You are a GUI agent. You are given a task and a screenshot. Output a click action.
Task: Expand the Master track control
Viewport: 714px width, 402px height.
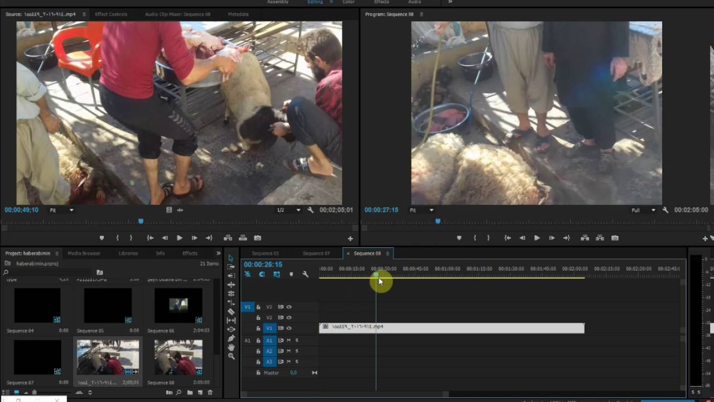pos(314,372)
